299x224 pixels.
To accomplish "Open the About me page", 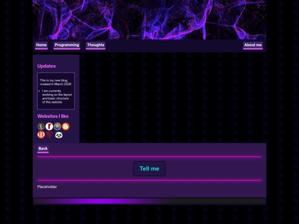I will [x=253, y=45].
